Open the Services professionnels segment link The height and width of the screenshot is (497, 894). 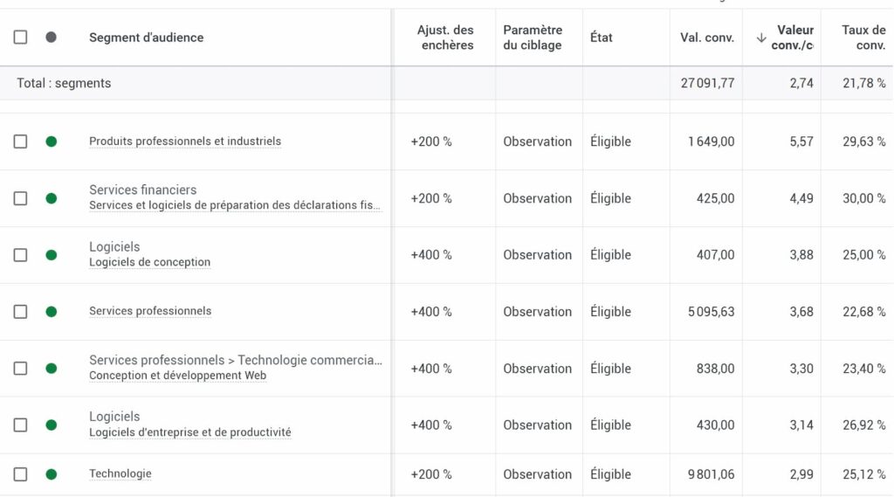pos(150,311)
